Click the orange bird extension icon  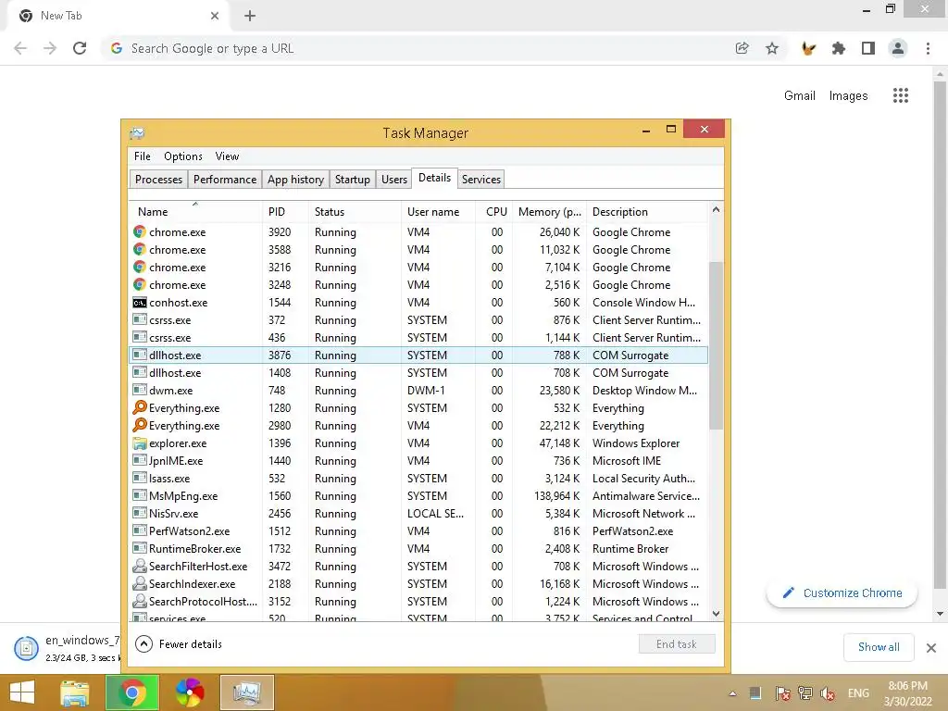coord(808,48)
